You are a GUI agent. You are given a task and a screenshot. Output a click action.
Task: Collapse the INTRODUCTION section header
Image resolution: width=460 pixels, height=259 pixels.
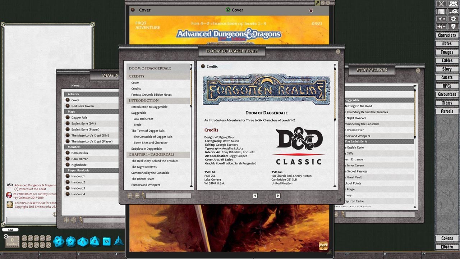pyautogui.click(x=158, y=101)
